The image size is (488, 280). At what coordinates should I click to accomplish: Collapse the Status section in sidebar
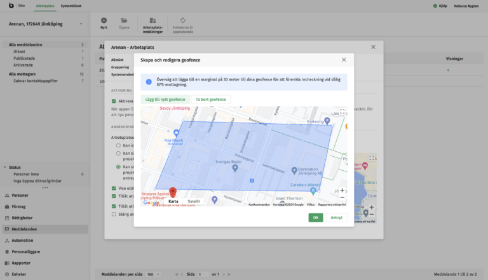tap(4, 167)
